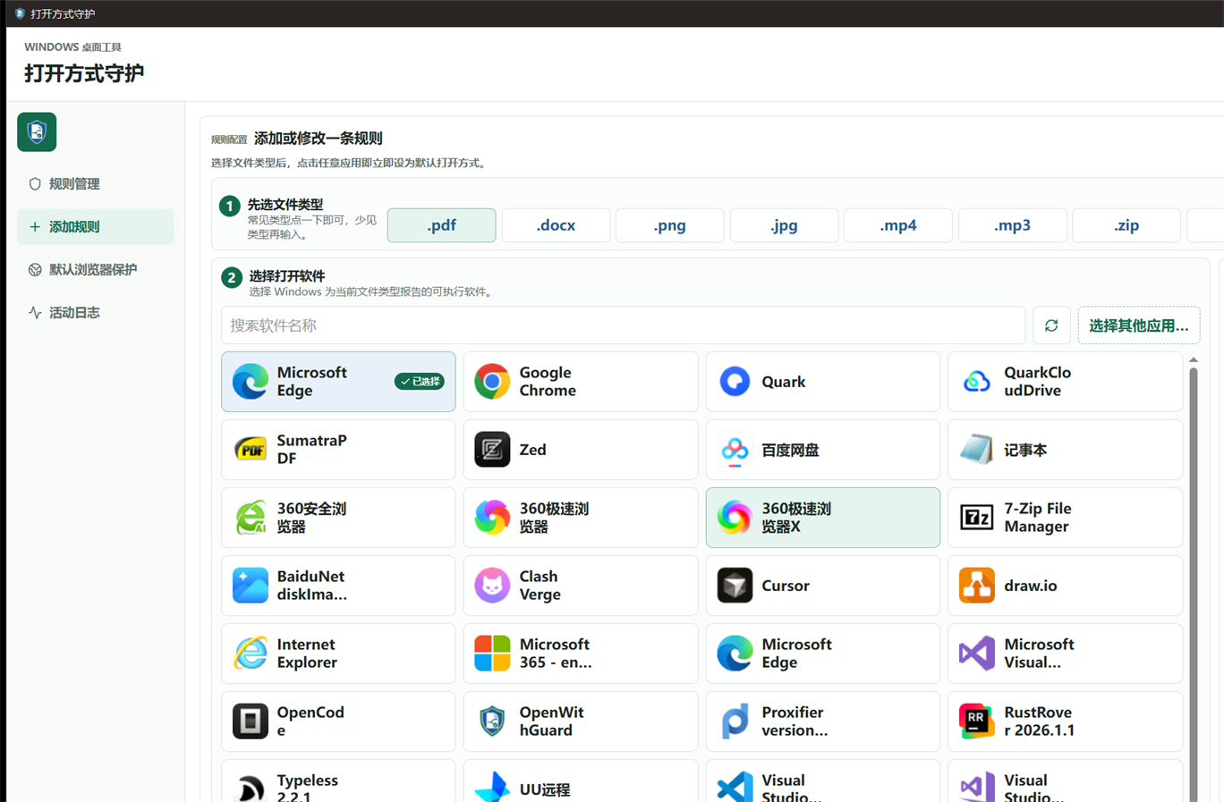This screenshot has width=1224, height=802.
Task: Select the draw.io icon
Action: pos(976,586)
